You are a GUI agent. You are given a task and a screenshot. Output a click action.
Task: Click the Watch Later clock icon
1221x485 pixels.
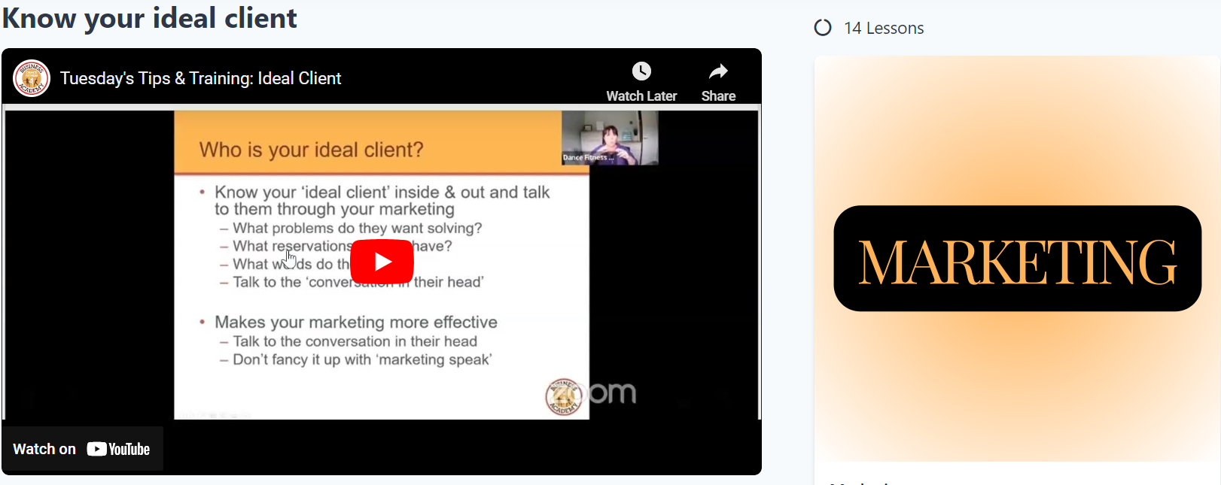pyautogui.click(x=641, y=71)
